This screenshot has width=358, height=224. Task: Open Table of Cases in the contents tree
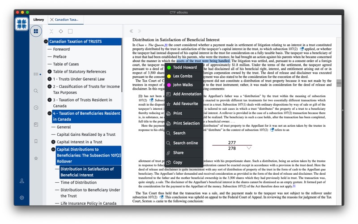[66, 64]
